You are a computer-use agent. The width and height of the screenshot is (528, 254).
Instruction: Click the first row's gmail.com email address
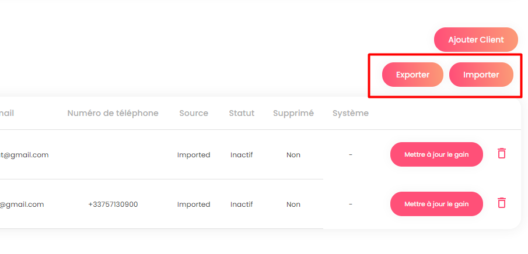pyautogui.click(x=25, y=155)
